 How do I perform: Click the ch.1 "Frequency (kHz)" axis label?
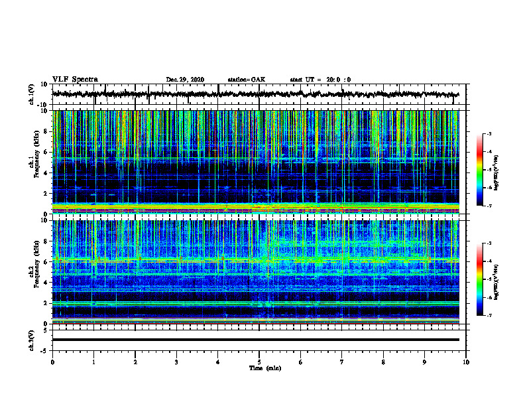(36, 155)
